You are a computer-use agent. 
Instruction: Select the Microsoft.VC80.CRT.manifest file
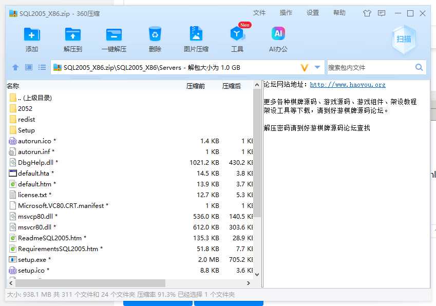coord(130,206)
